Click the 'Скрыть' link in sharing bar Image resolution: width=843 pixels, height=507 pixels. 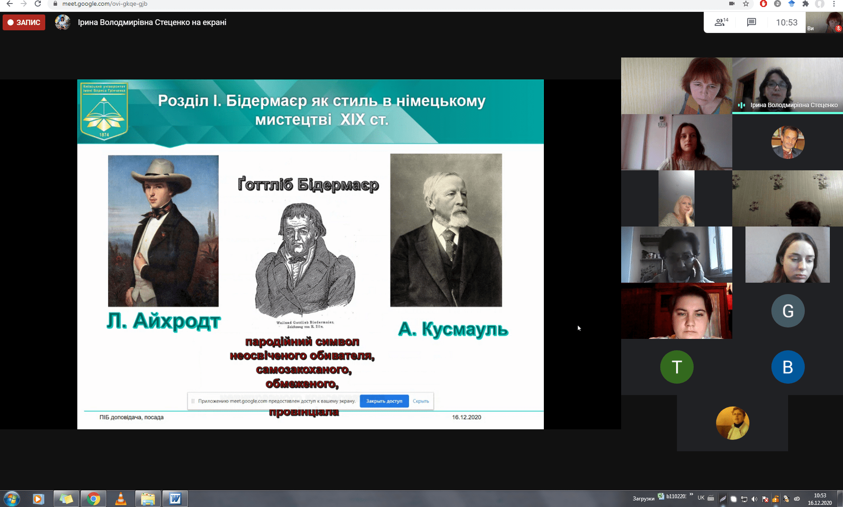420,401
